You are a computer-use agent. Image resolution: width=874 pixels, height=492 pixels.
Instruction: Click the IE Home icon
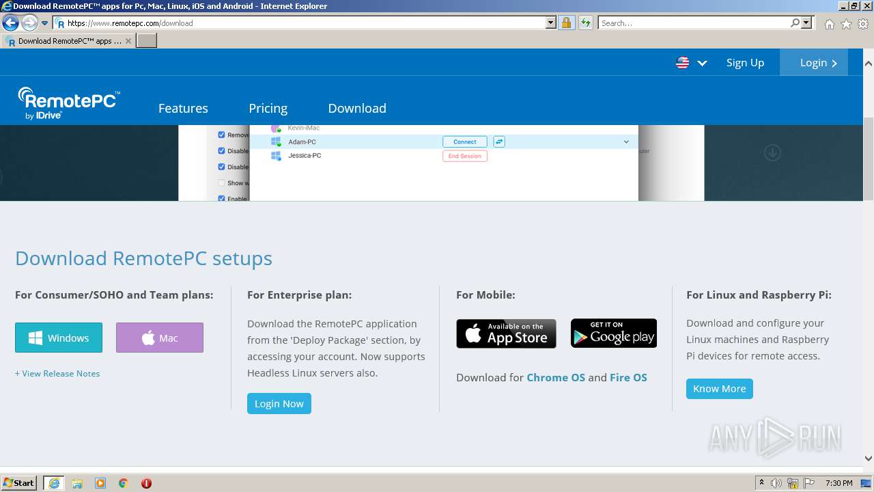[x=829, y=24]
